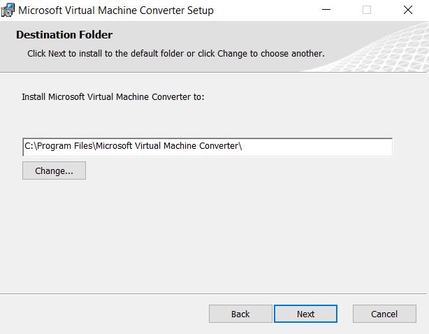Go Back to previous setup step
This screenshot has width=429, height=334.
(x=240, y=314)
